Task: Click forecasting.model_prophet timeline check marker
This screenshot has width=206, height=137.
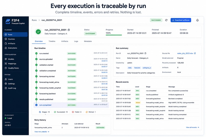Action: (36, 88)
